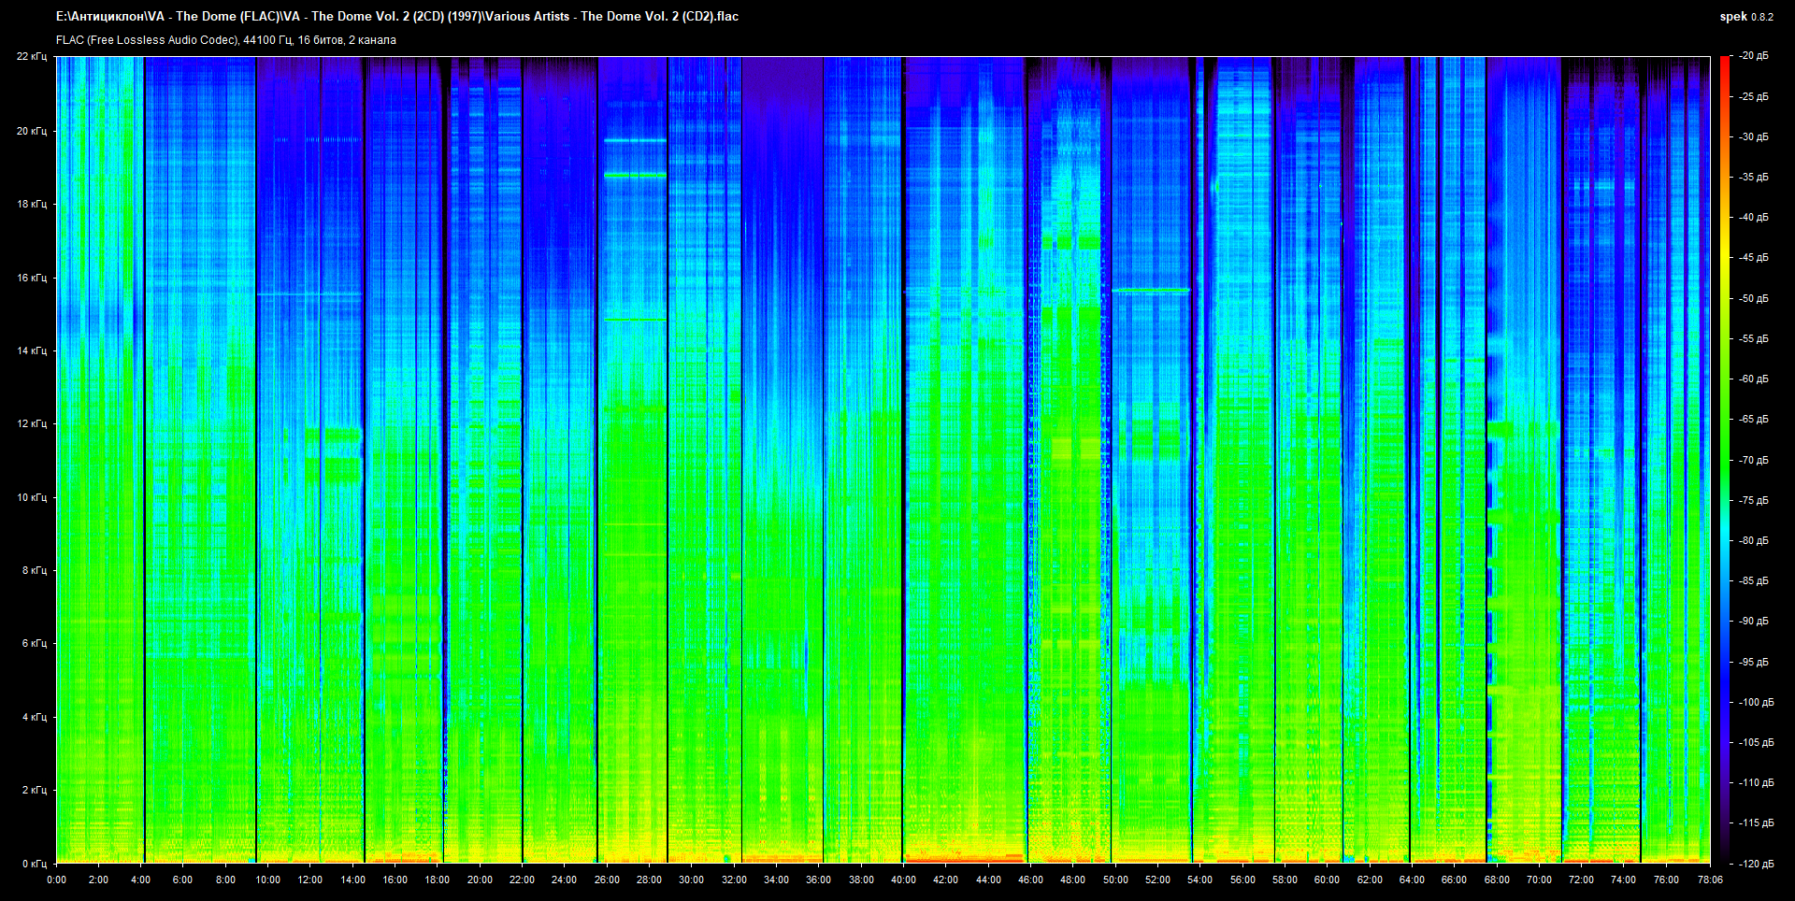This screenshot has height=901, width=1795.
Task: Click the 16 кГц frequency axis label
Action: point(31,278)
